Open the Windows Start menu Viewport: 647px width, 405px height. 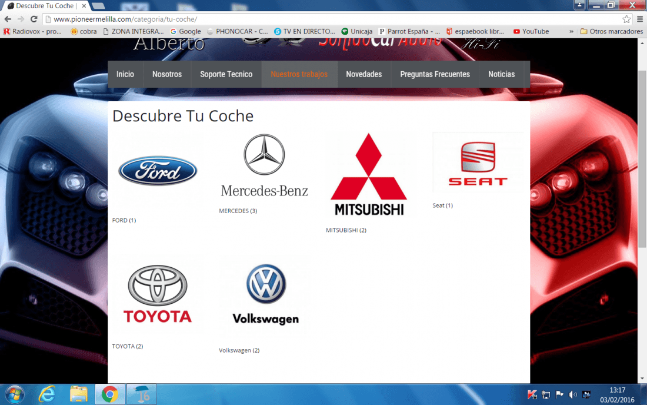(x=15, y=395)
